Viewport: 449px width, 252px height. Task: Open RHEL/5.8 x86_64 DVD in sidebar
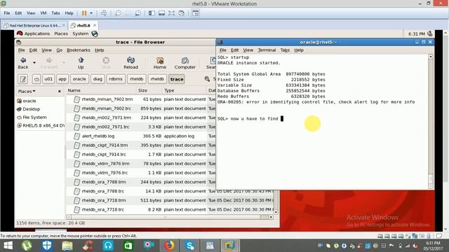[x=41, y=125]
